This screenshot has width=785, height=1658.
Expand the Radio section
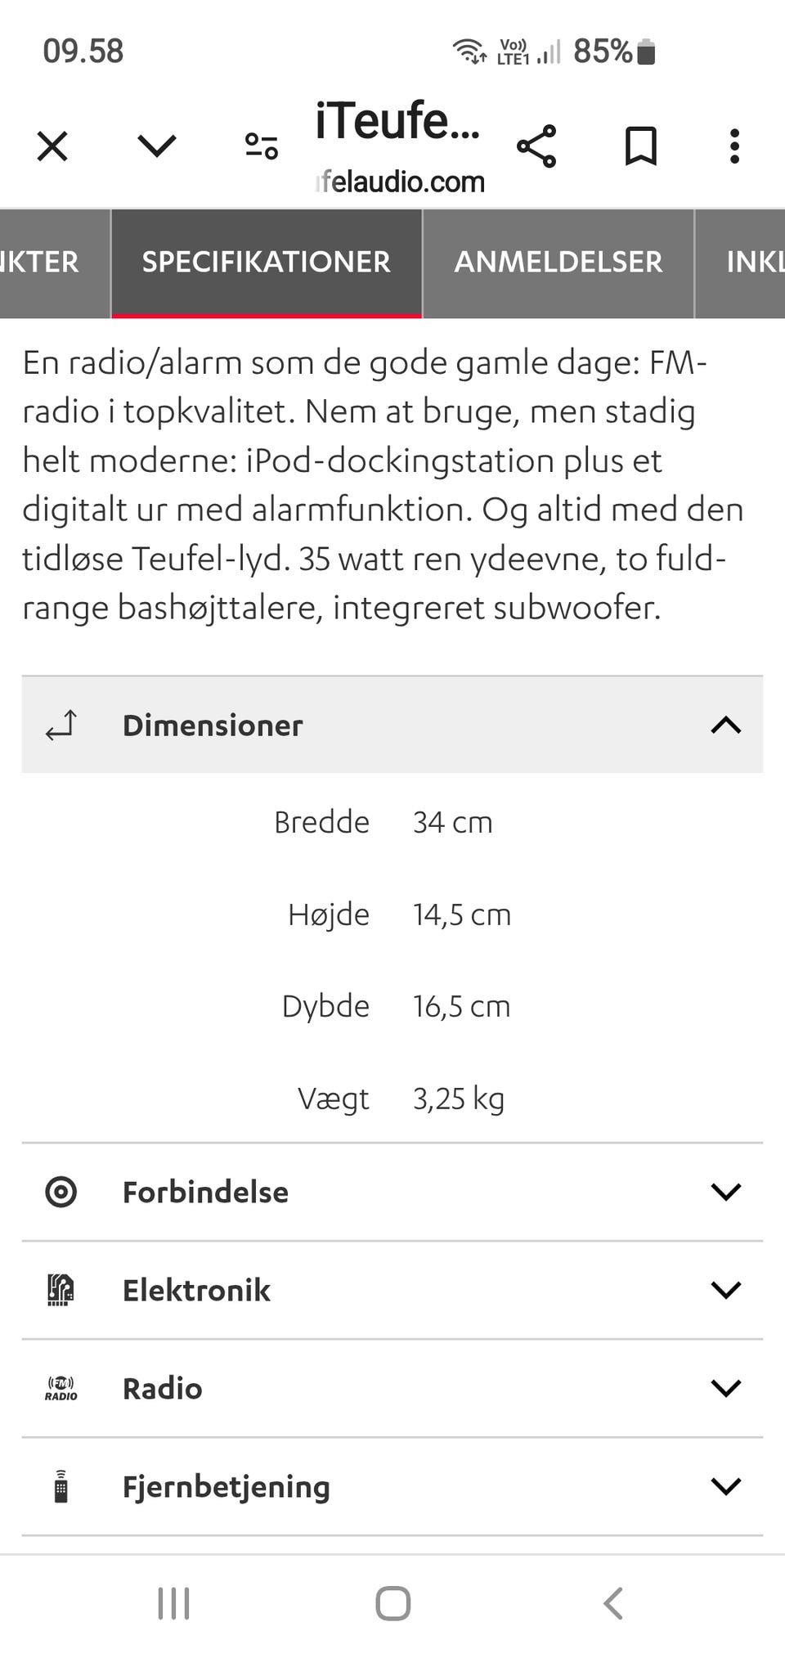[x=725, y=1389]
